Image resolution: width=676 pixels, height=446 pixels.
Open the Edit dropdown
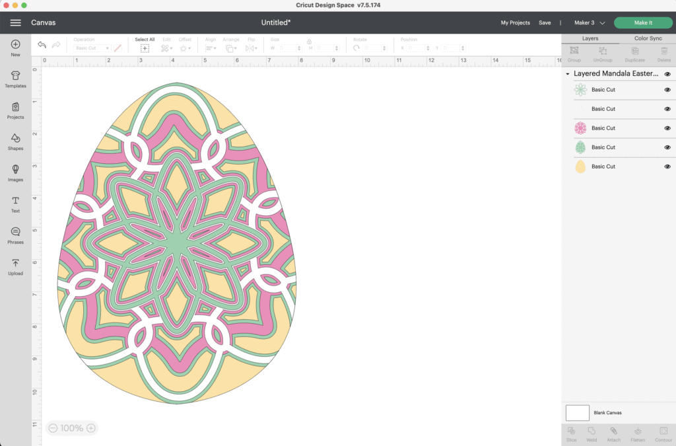pos(166,48)
